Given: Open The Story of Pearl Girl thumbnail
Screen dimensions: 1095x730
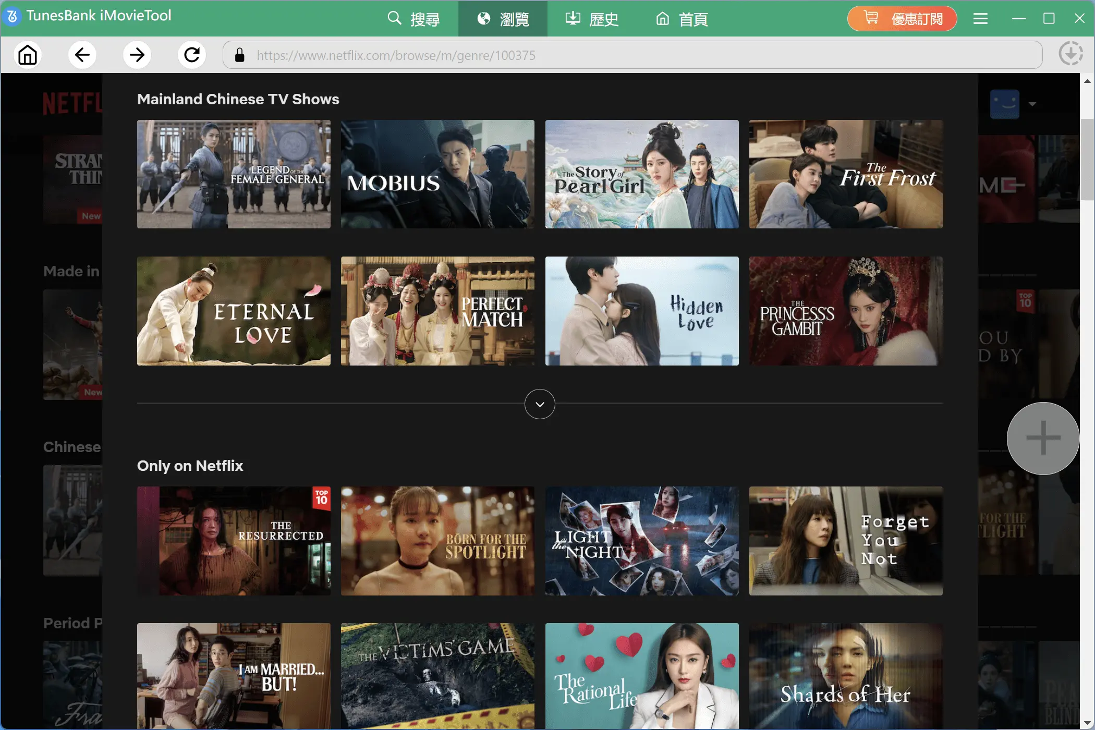Looking at the screenshot, I should coord(641,174).
